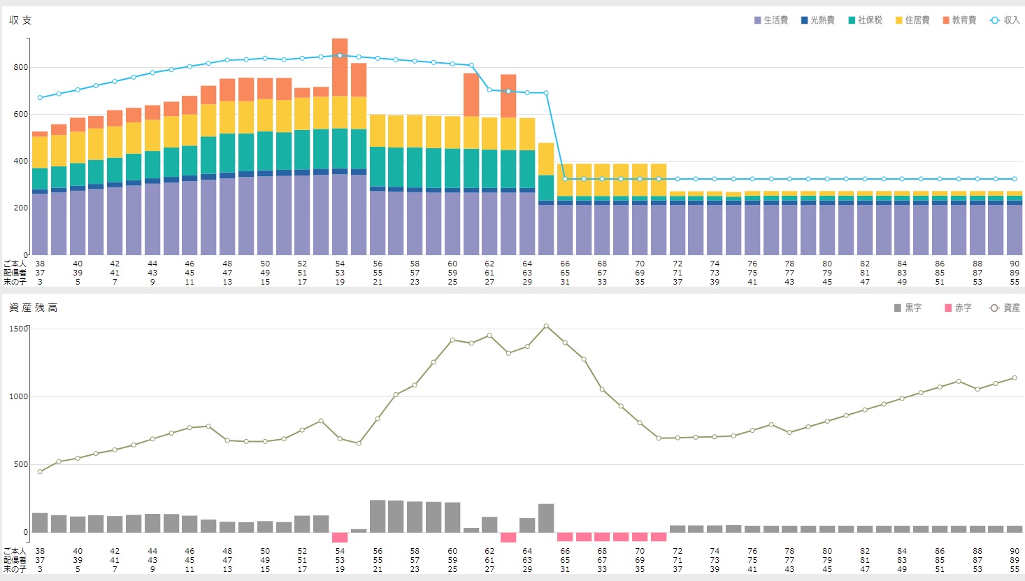Click the pink deficit bar at age 63
This screenshot has width=1025, height=581.
pos(508,537)
